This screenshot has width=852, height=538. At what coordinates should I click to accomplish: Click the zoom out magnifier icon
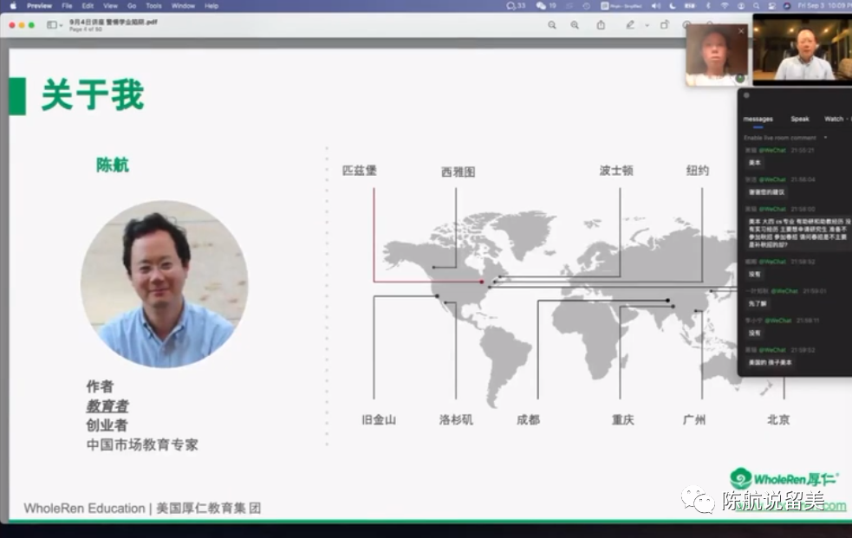point(552,25)
